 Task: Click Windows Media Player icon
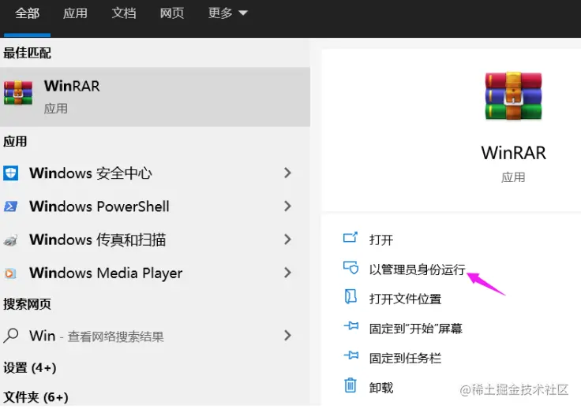pyautogui.click(x=10, y=273)
